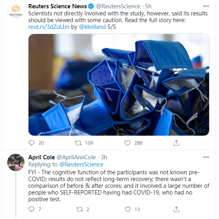The height and width of the screenshot is (219, 219).
Task: Open more options for Reuters tweet
Action: coord(206,6)
